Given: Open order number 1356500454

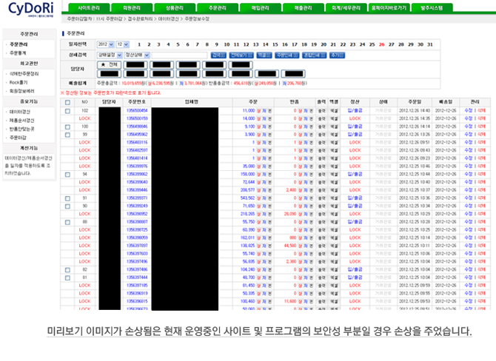Looking at the screenshot, I should (x=137, y=110).
